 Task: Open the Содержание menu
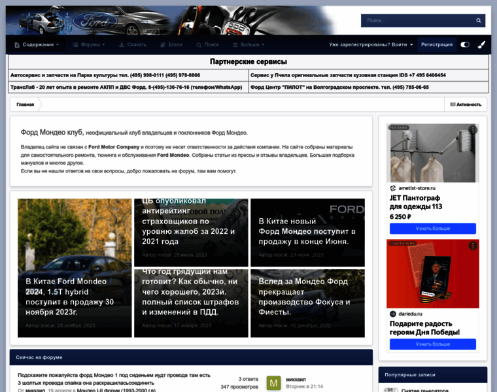(37, 44)
